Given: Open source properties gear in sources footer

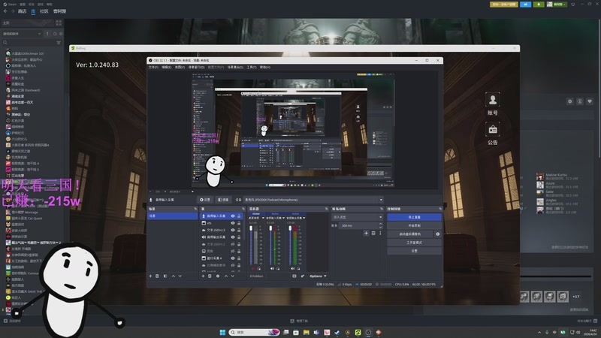Looking at the screenshot, I should (x=218, y=276).
